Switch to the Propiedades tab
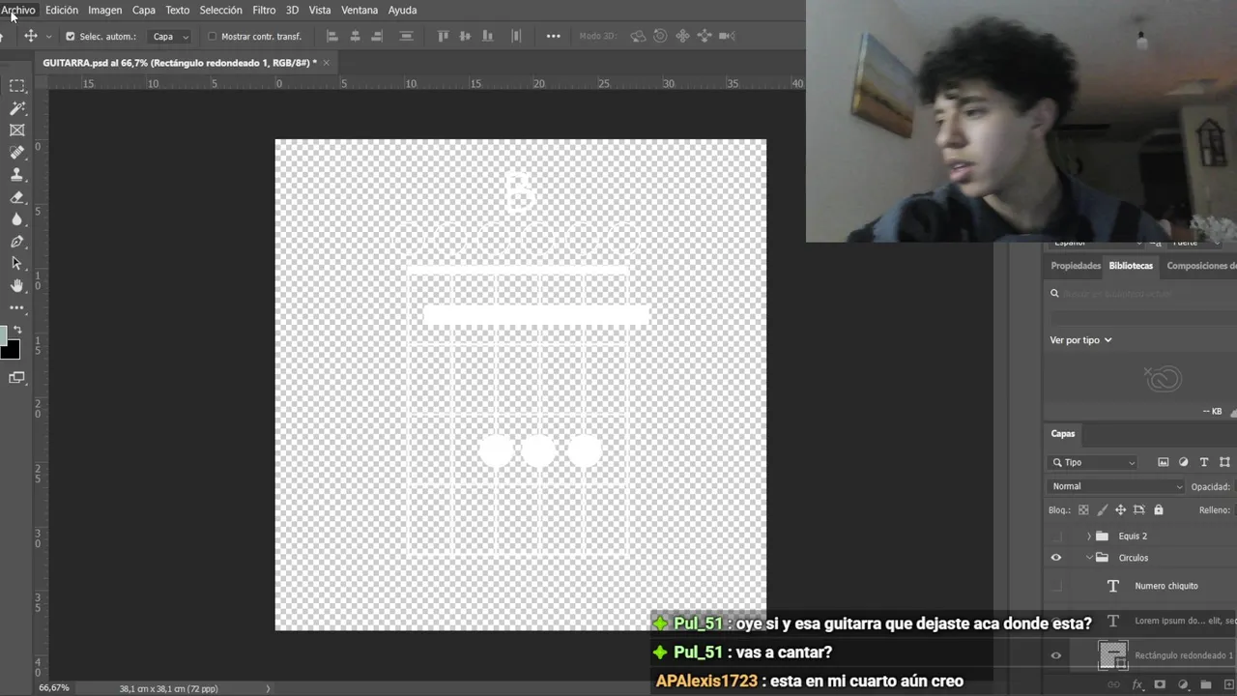The image size is (1237, 696). pyautogui.click(x=1076, y=266)
